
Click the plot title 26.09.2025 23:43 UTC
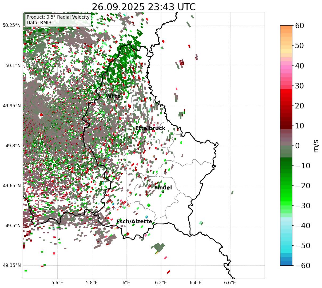click(x=144, y=7)
